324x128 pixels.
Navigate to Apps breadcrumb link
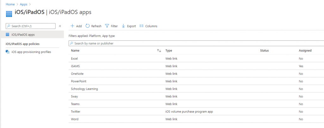24,4
